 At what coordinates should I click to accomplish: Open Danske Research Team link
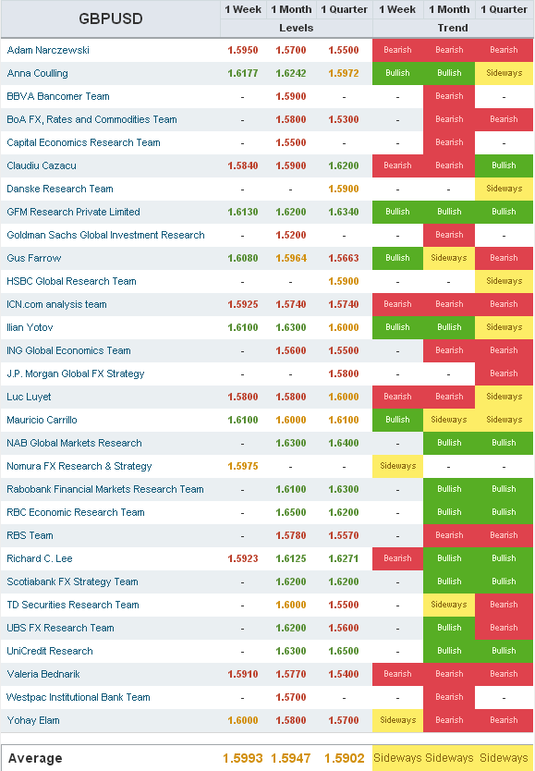point(60,189)
